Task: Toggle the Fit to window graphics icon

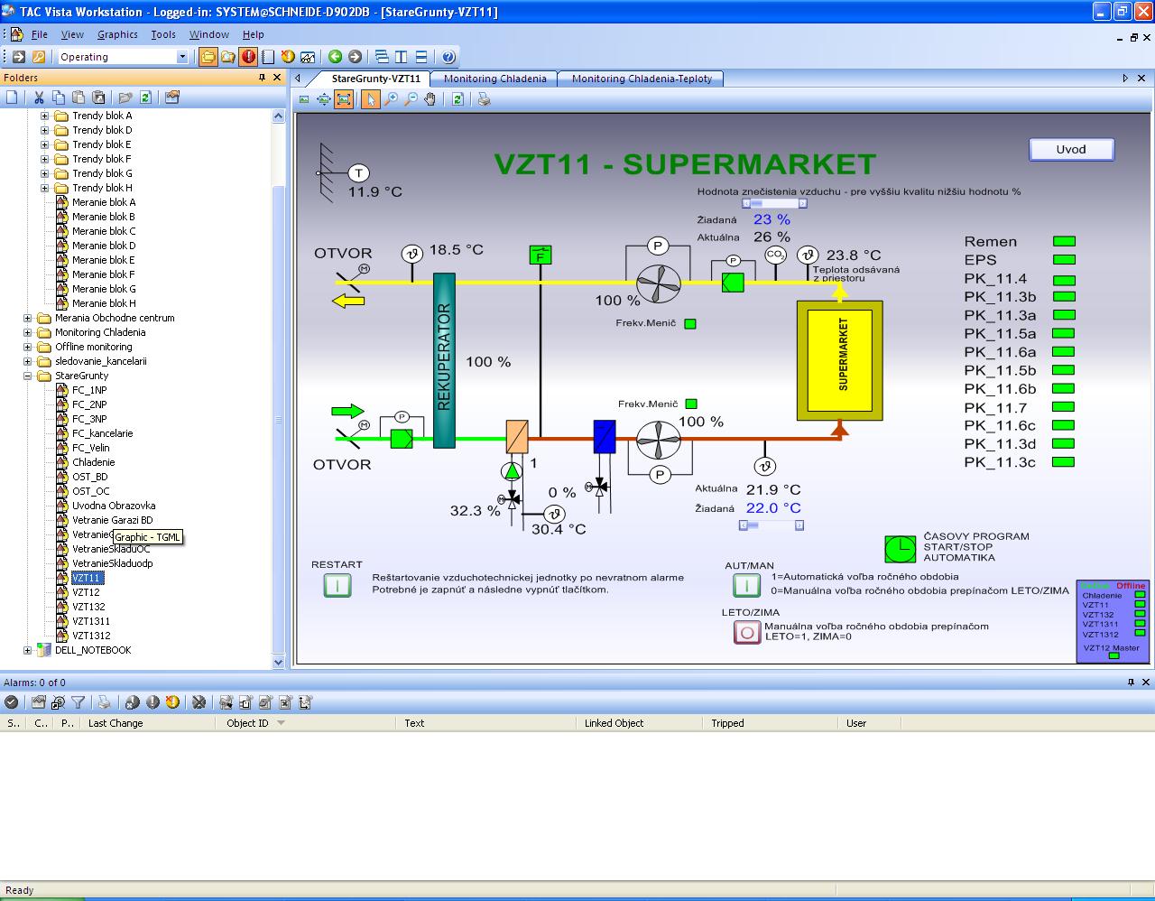Action: 343,99
